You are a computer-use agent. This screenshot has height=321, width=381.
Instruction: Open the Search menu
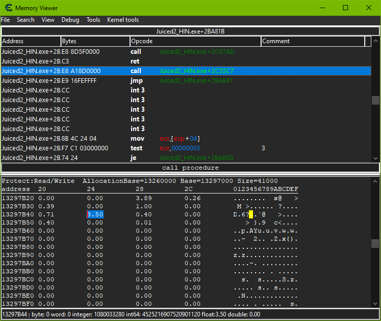coord(25,20)
